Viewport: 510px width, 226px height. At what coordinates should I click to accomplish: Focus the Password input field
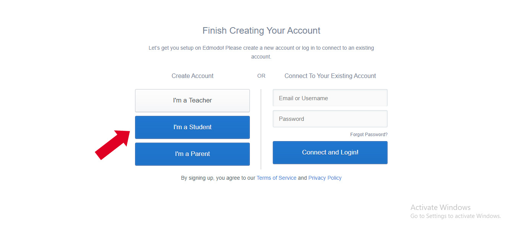[330, 119]
